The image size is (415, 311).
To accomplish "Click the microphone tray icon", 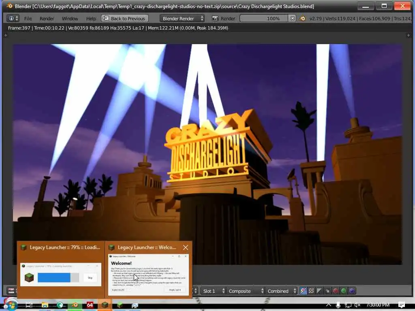I will (338, 305).
